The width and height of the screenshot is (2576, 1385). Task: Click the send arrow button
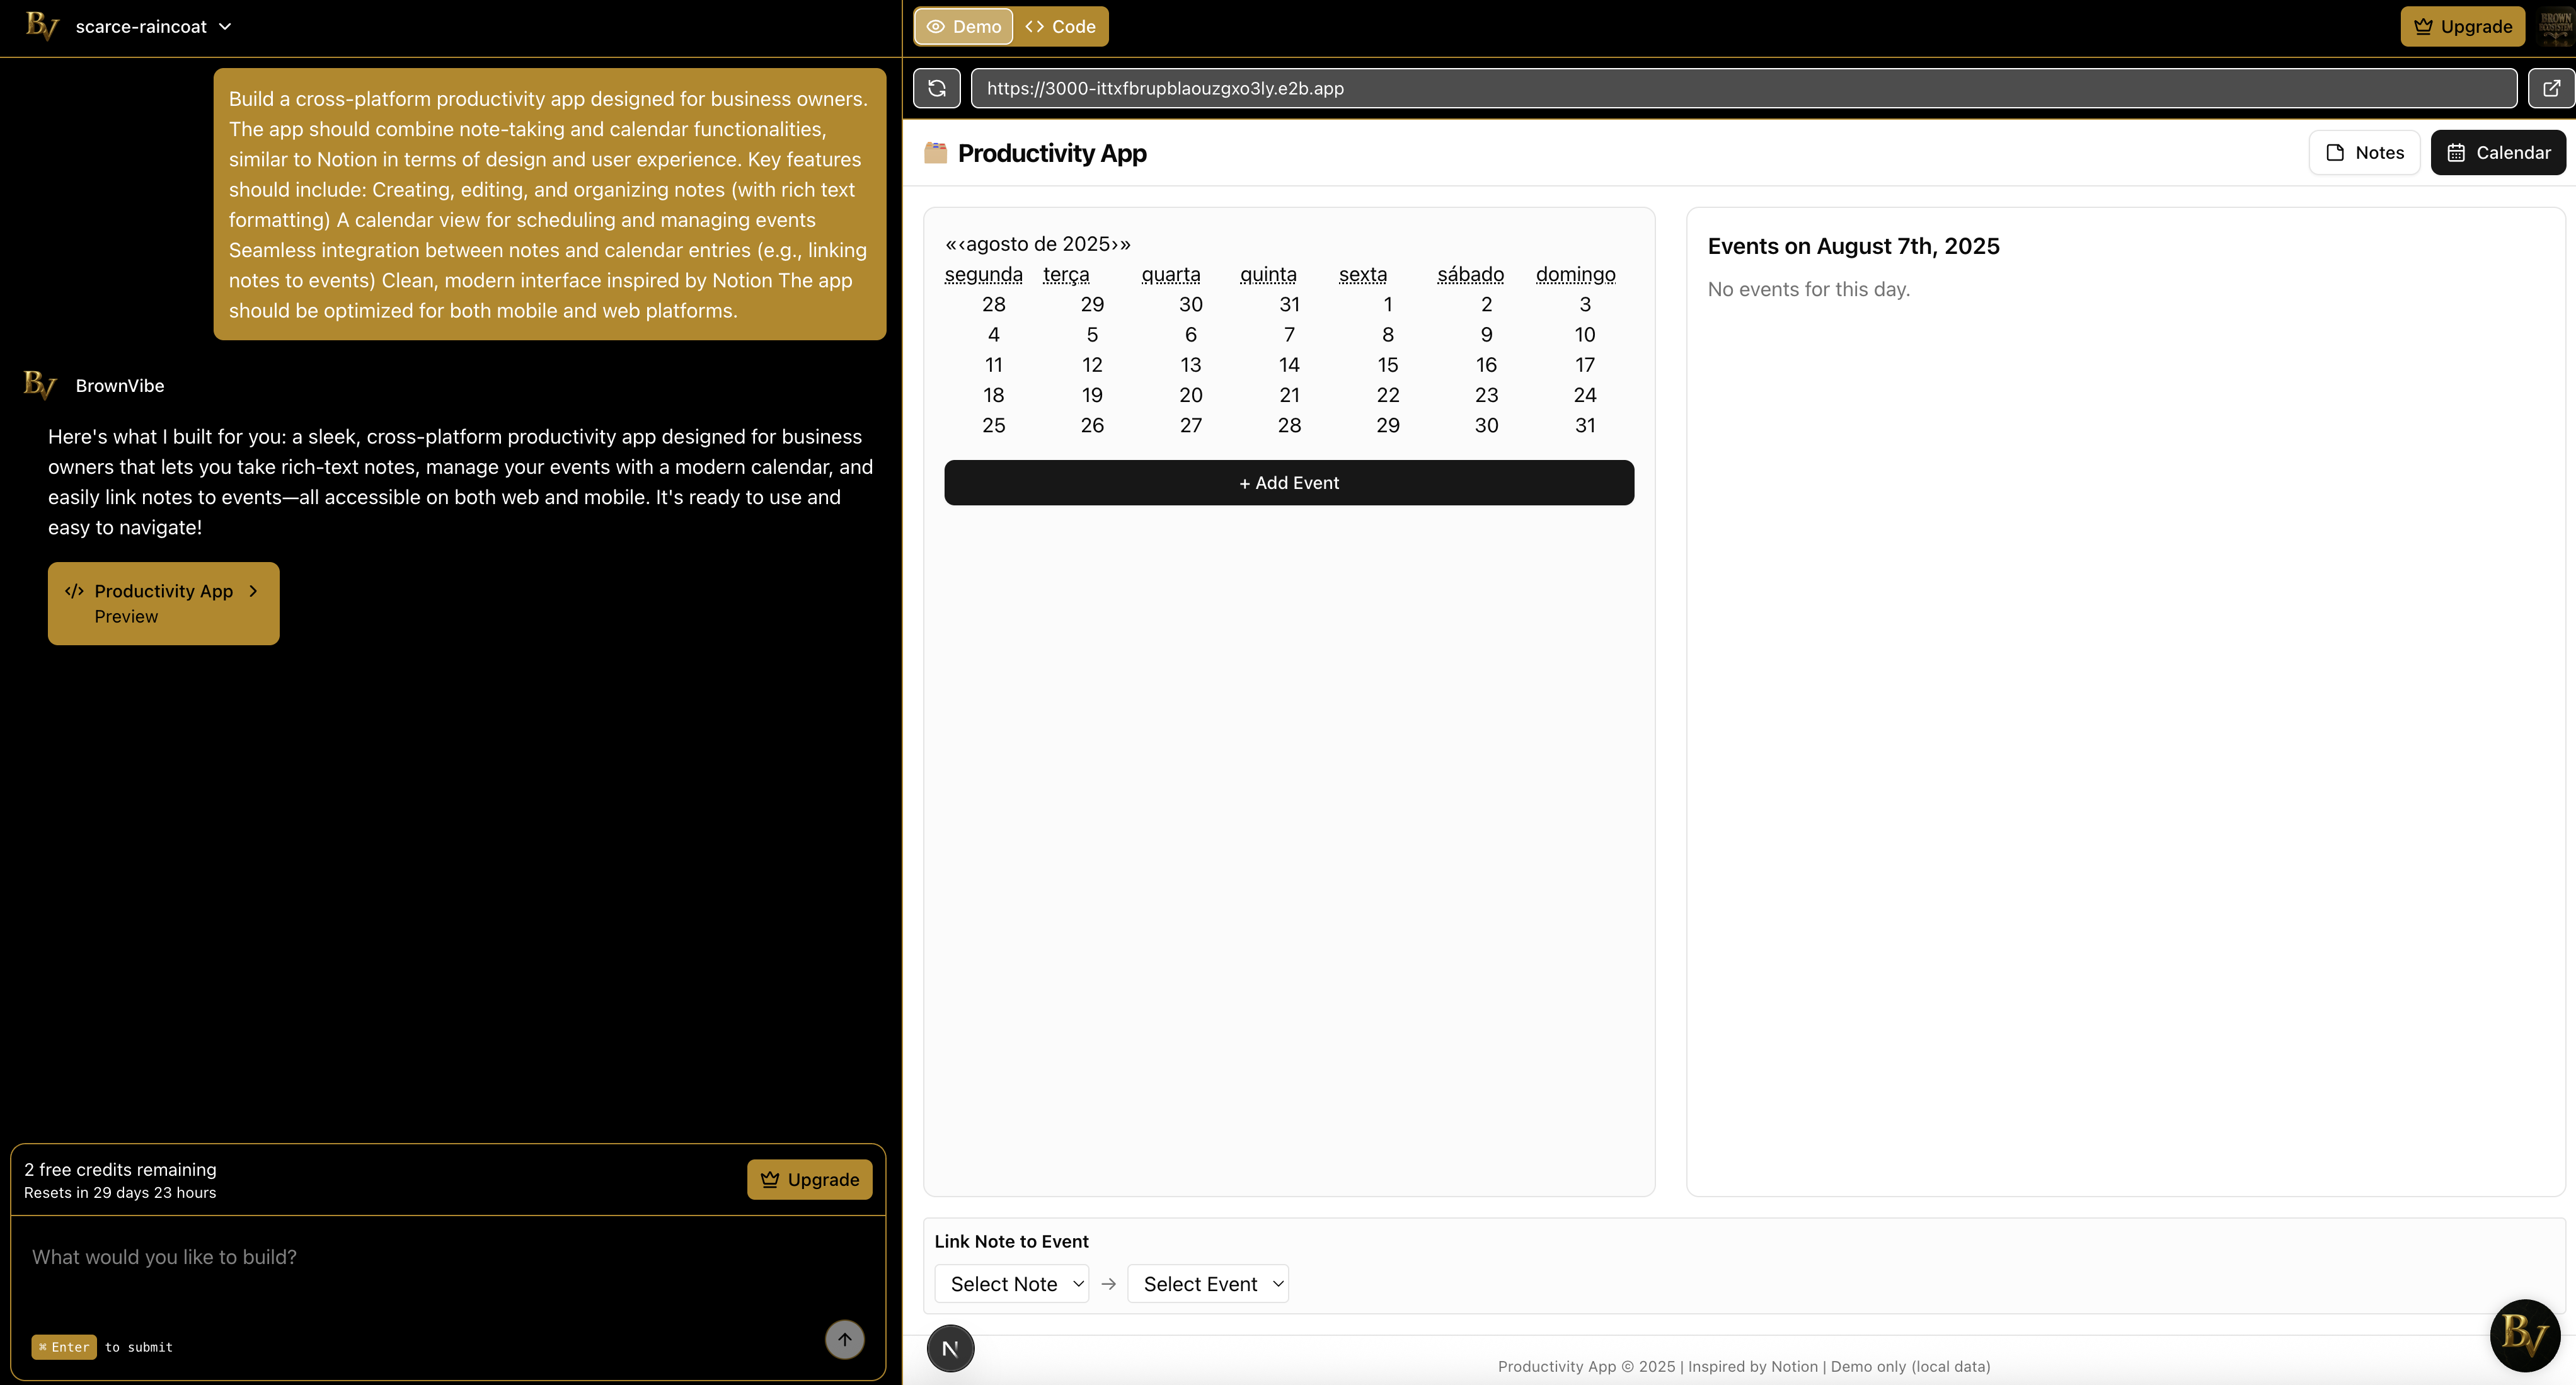pos(844,1339)
